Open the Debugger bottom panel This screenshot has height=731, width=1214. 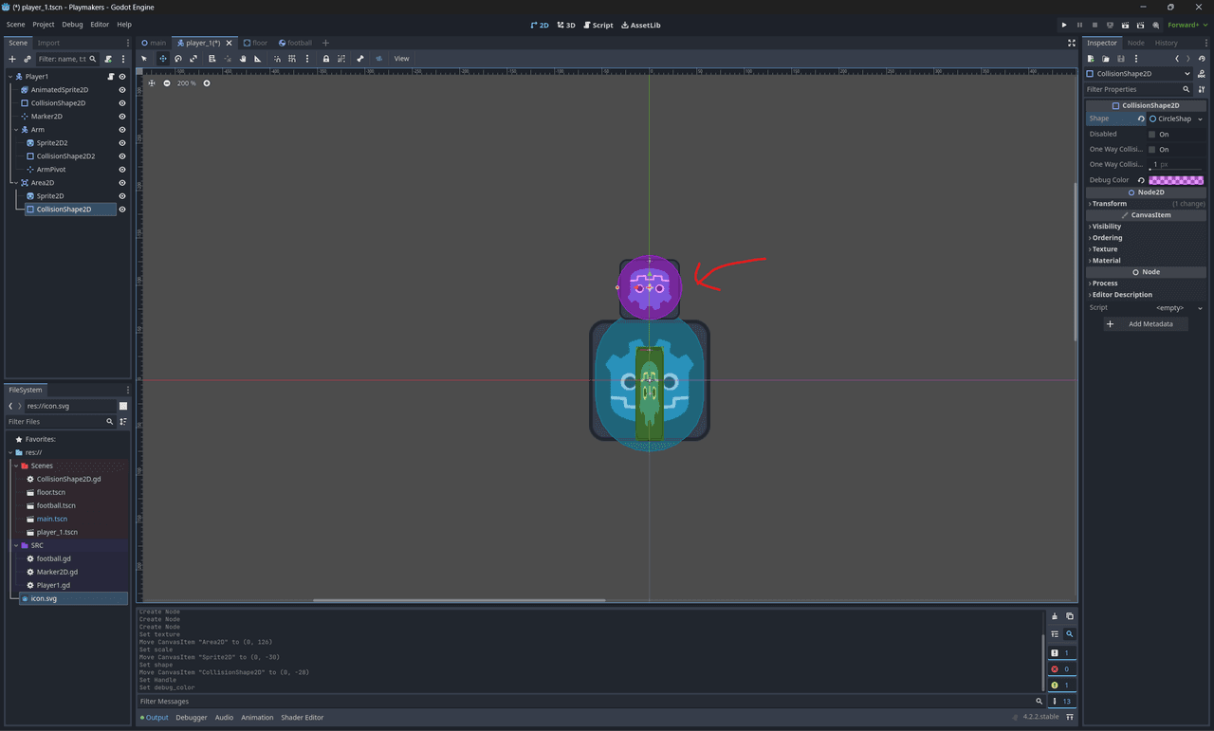(191, 718)
